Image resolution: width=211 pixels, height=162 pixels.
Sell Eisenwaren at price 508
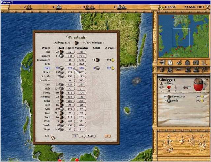tap(81, 60)
